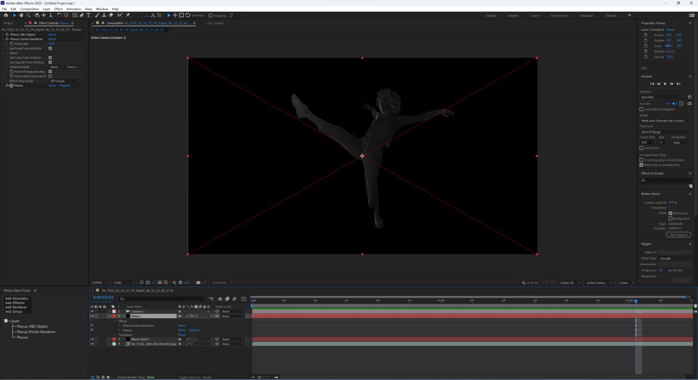Switch to the Small Screen workspace
Screen dimensions: 698x380
point(559,16)
